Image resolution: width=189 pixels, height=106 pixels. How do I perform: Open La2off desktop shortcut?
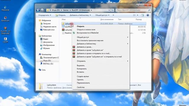click(5, 40)
